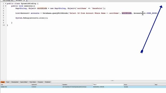Viewport: 166px width, 93px height.
Task: Switch to the Progress tab
Action: pyautogui.click(x=40, y=82)
